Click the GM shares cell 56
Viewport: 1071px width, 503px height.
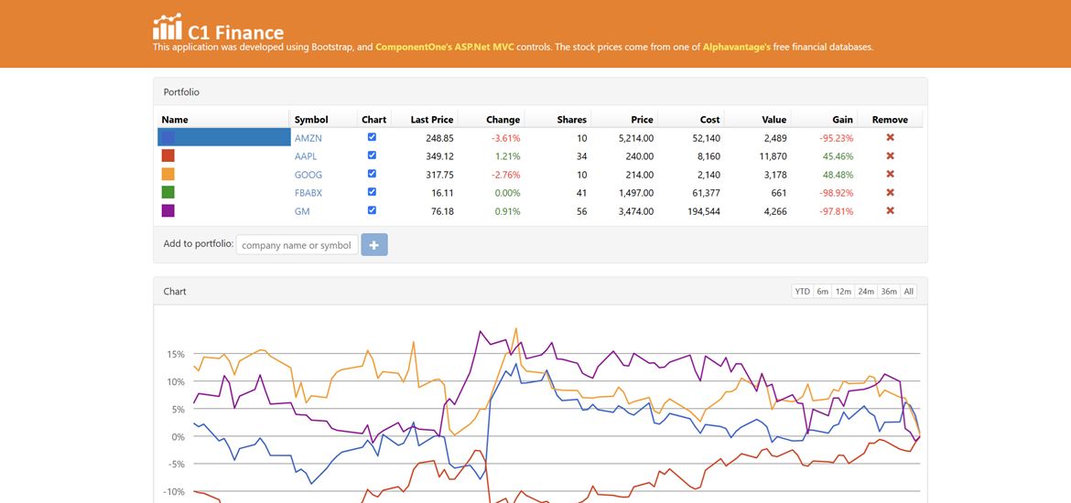[x=581, y=211]
